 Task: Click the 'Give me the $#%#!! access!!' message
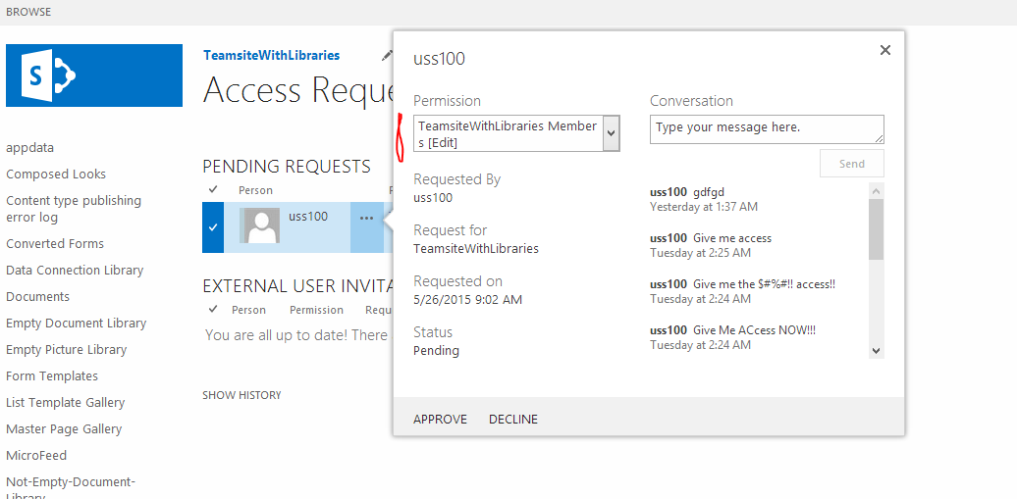tap(764, 284)
